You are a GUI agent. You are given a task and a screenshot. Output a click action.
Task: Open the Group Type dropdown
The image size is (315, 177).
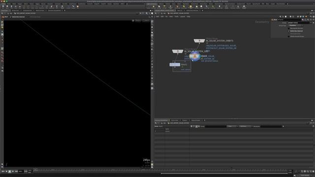pyautogui.click(x=295, y=26)
